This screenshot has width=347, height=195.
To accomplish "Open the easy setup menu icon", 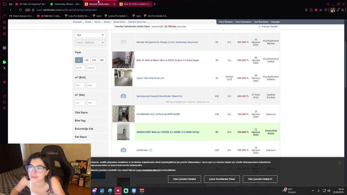I will click(x=343, y=10).
